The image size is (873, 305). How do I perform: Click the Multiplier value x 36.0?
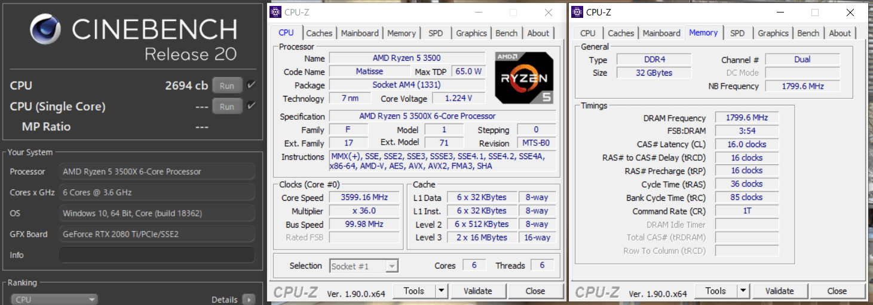point(364,211)
